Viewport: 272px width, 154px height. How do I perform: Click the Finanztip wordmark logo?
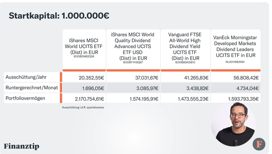(22, 146)
